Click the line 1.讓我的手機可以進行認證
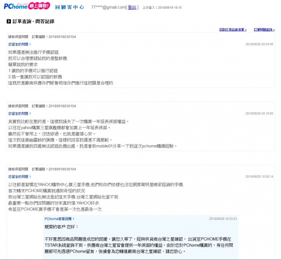Image resolution: width=281 pixels, height=260 pixels. click(x=33, y=71)
